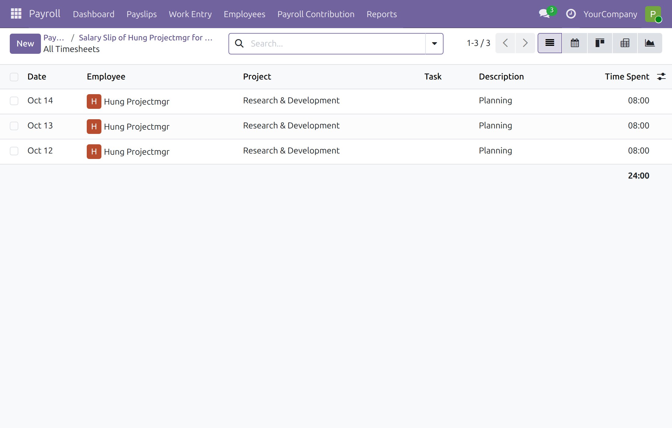The width and height of the screenshot is (672, 428).
Task: Switch to graph view
Action: 650,43
